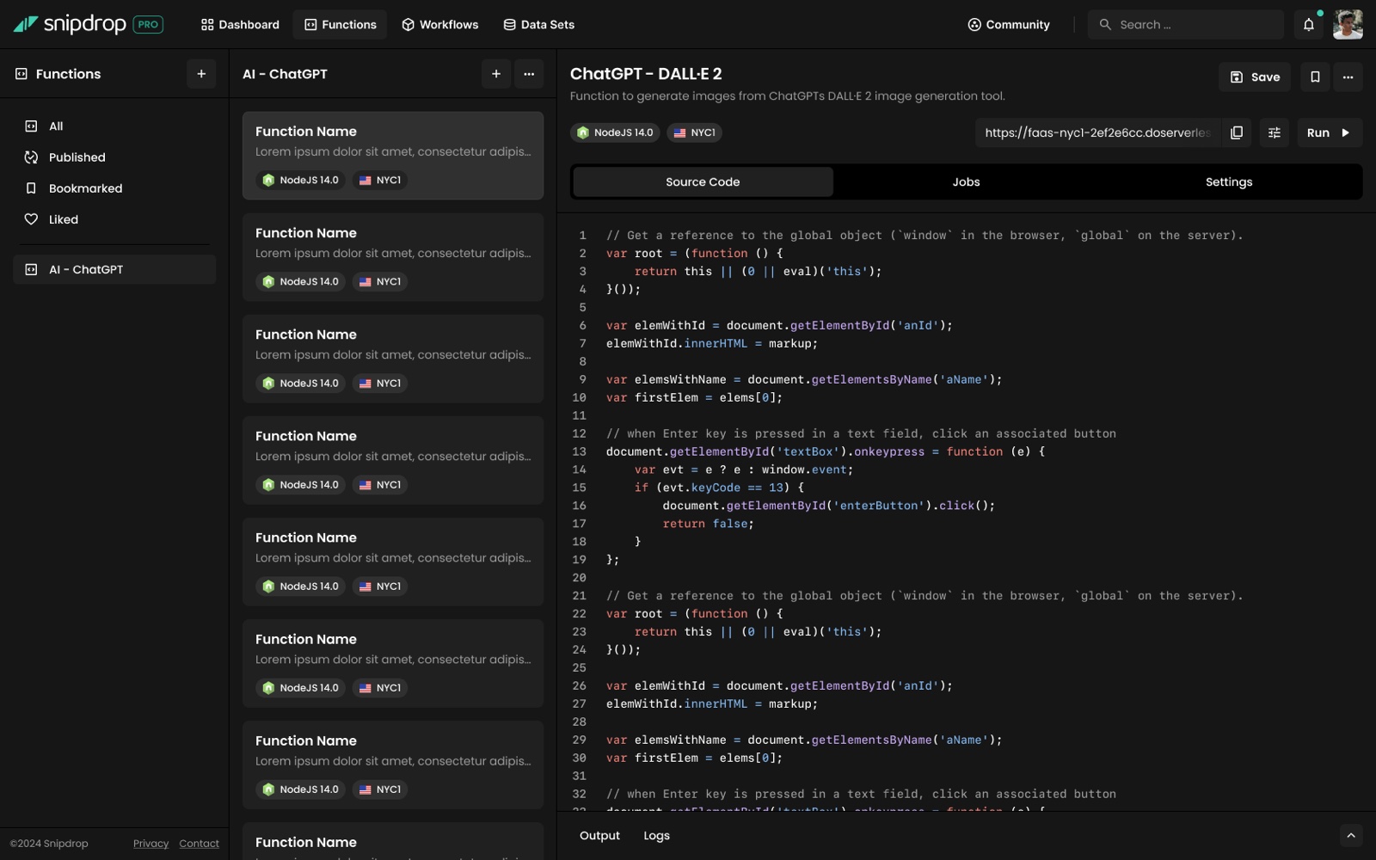Open the run parameters sliders icon
Viewport: 1376px width, 860px height.
(x=1275, y=132)
